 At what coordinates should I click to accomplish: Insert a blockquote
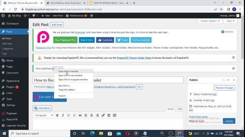pyautogui.click(x=80, y=115)
